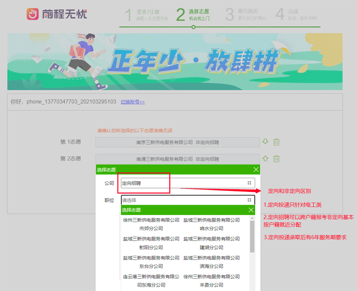Delete the second preference with the trash icon
The image size is (357, 291).
(x=276, y=159)
